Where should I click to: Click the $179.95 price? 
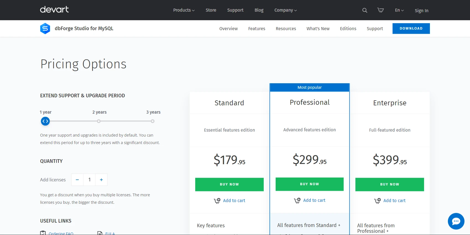pyautogui.click(x=229, y=160)
